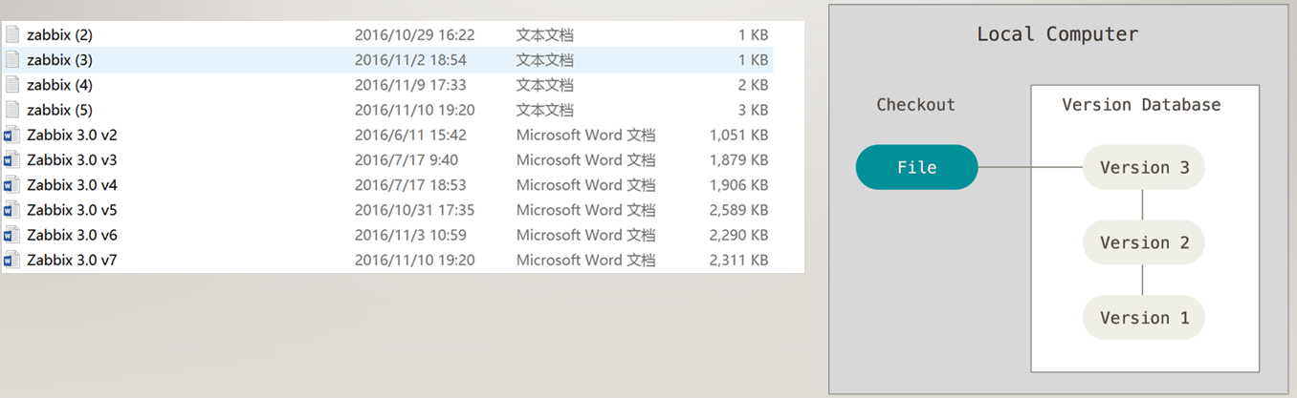Select the file name Zabbix 3.0 v5
This screenshot has width=1297, height=398.
(72, 209)
